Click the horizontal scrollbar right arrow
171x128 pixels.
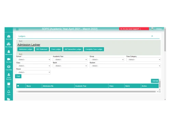[158, 91]
